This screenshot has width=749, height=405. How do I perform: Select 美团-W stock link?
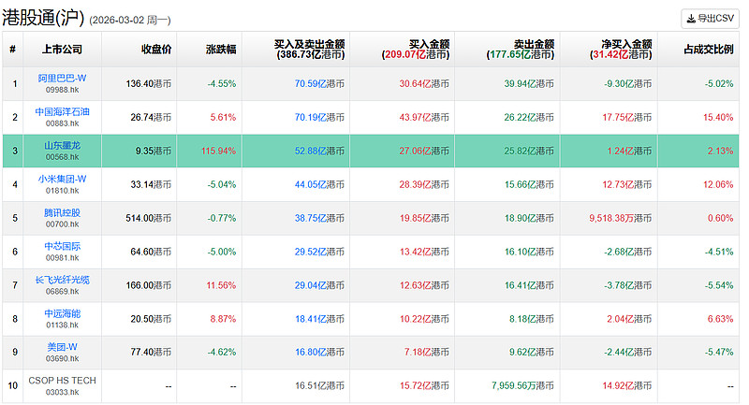click(x=62, y=347)
